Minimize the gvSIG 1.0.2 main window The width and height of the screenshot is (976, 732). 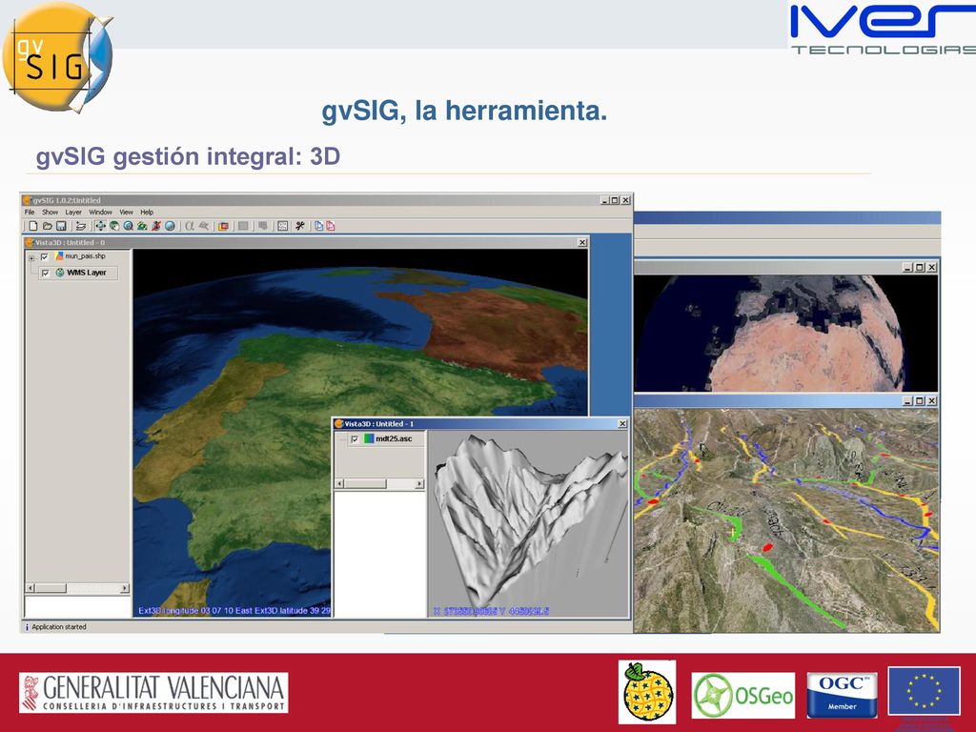(603, 200)
